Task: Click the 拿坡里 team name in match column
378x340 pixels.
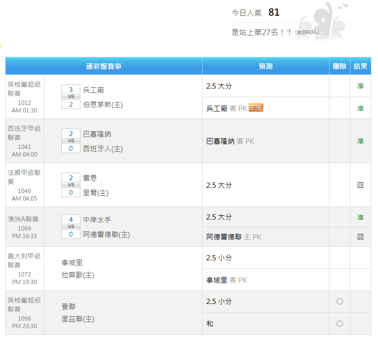Action: [72, 262]
